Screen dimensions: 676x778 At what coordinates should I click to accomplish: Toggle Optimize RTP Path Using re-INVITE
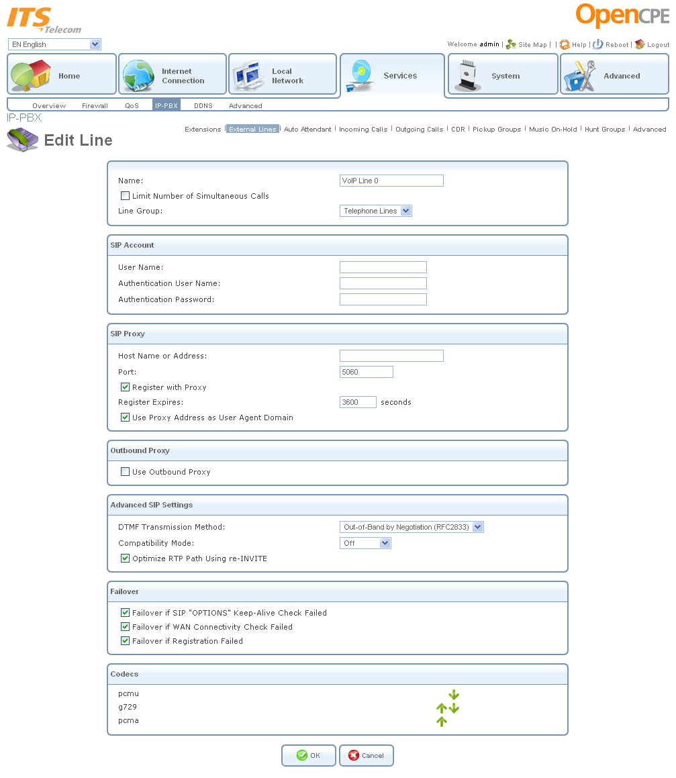[x=125, y=558]
